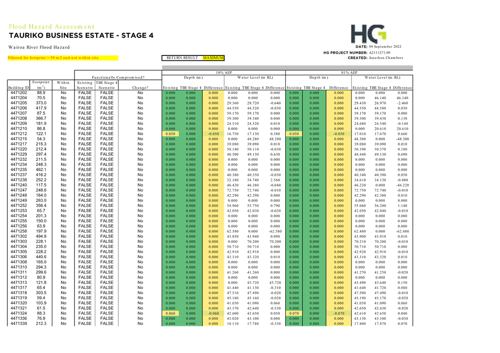This screenshot has height=353, width=500.
Task: Click the HG Project Number label
Action: (x=345, y=52)
